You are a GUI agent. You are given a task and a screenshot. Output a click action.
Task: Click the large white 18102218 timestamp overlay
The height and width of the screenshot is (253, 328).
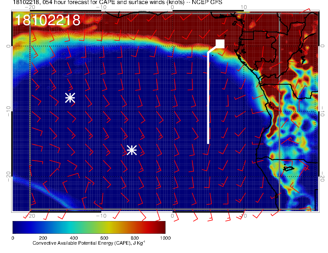(48, 20)
